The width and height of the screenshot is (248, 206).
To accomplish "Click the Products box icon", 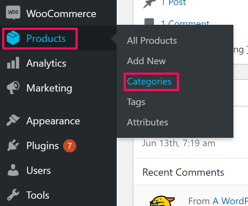I will coord(13,38).
